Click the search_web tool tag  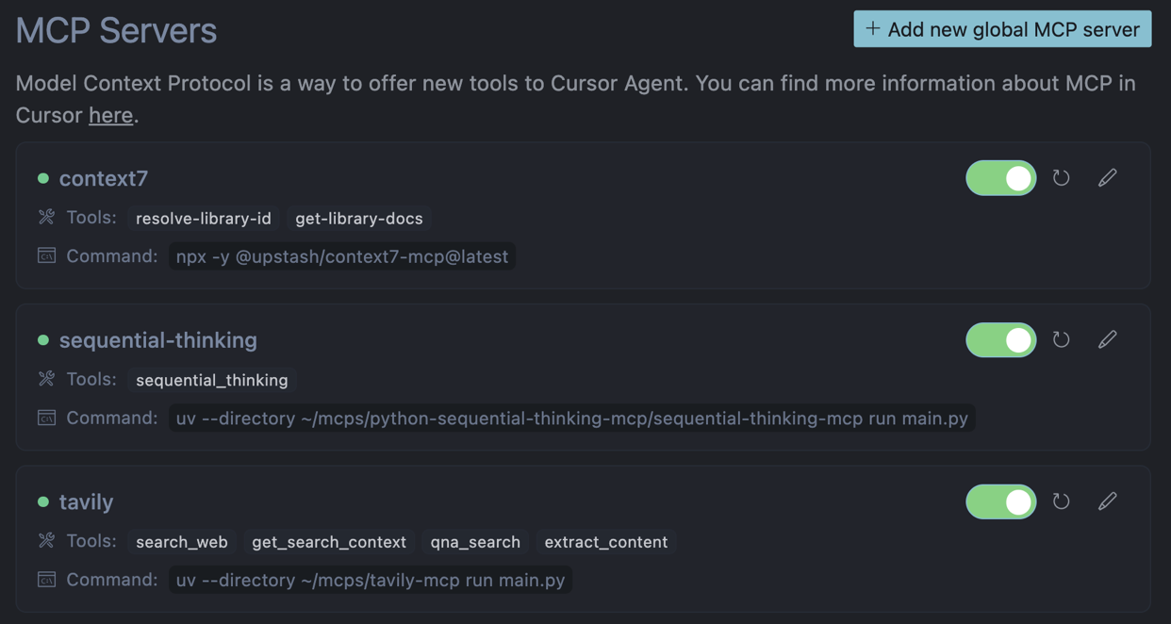(x=182, y=542)
